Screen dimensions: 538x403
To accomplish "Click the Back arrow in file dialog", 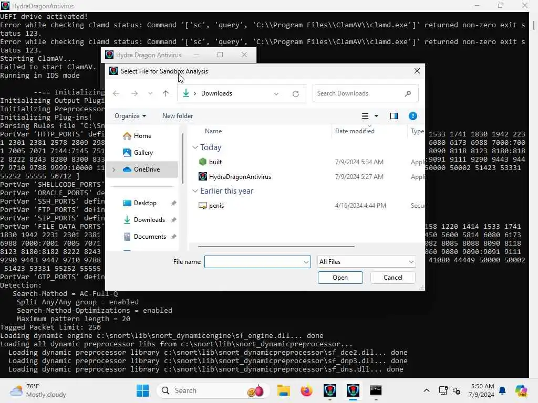I will [x=116, y=93].
